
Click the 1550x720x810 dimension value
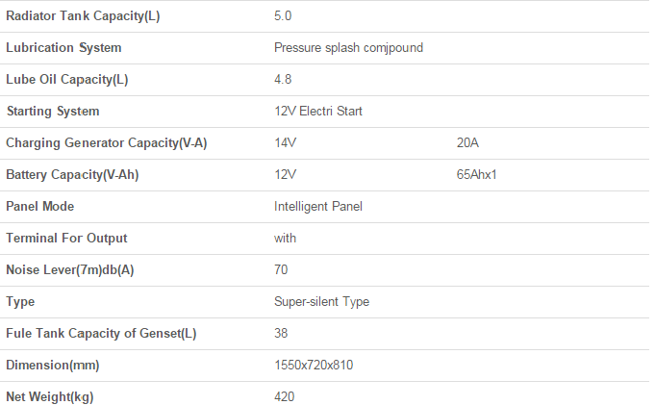coord(314,366)
